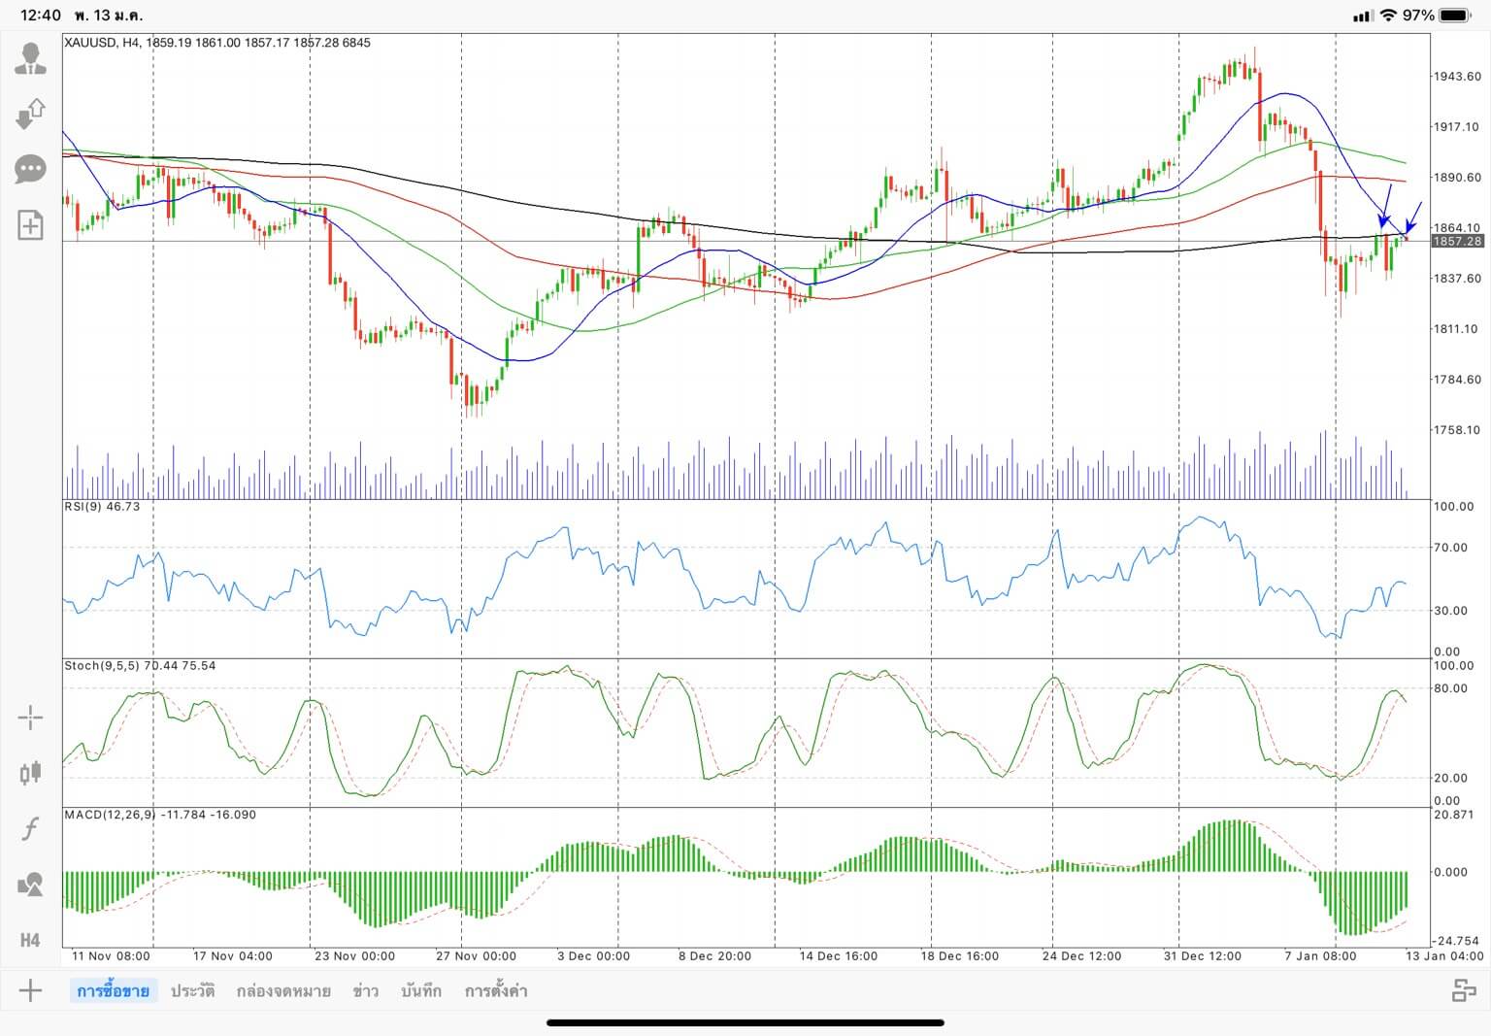Click the 1890.60 price axis level
1491x1036 pixels.
coord(1457,178)
